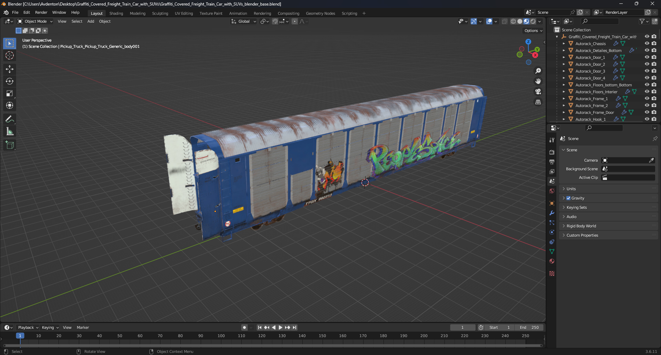Open the Object Constraints properties tab

pos(552,242)
